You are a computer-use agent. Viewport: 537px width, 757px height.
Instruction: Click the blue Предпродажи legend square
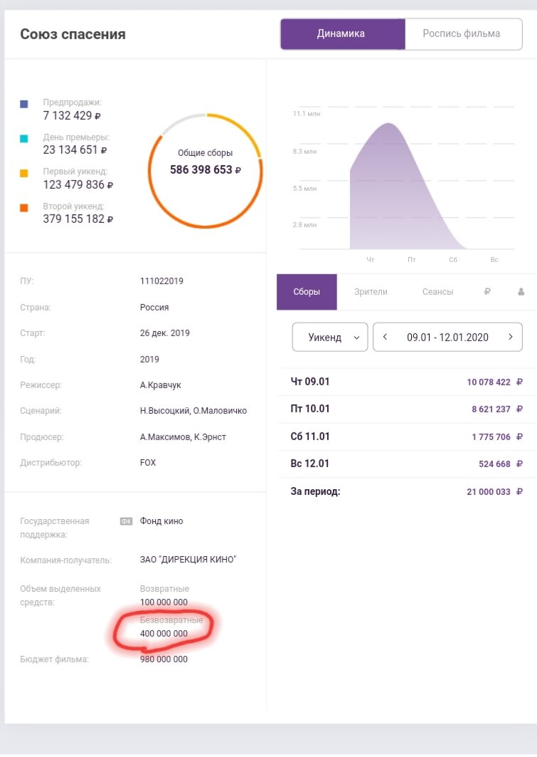pyautogui.click(x=23, y=104)
